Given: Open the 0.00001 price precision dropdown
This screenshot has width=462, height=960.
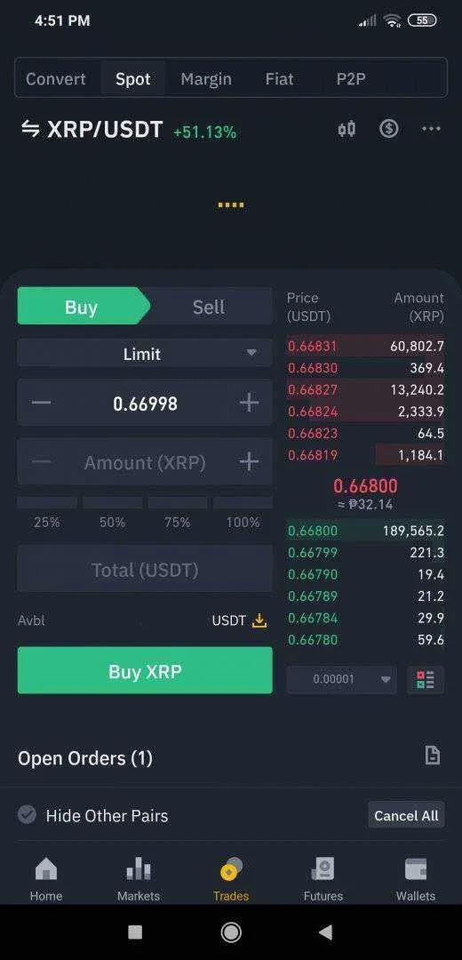Looking at the screenshot, I should (341, 680).
